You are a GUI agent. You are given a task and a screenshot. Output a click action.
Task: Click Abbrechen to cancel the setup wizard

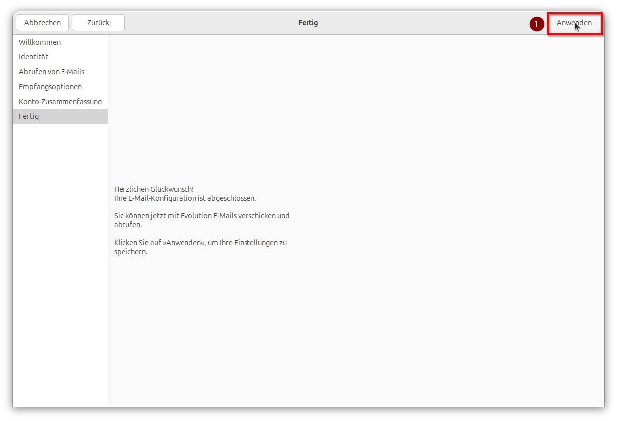point(42,22)
